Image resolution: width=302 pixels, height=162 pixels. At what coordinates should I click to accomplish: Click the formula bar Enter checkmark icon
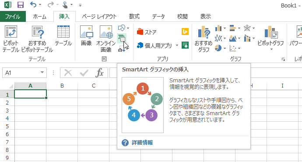84,73
